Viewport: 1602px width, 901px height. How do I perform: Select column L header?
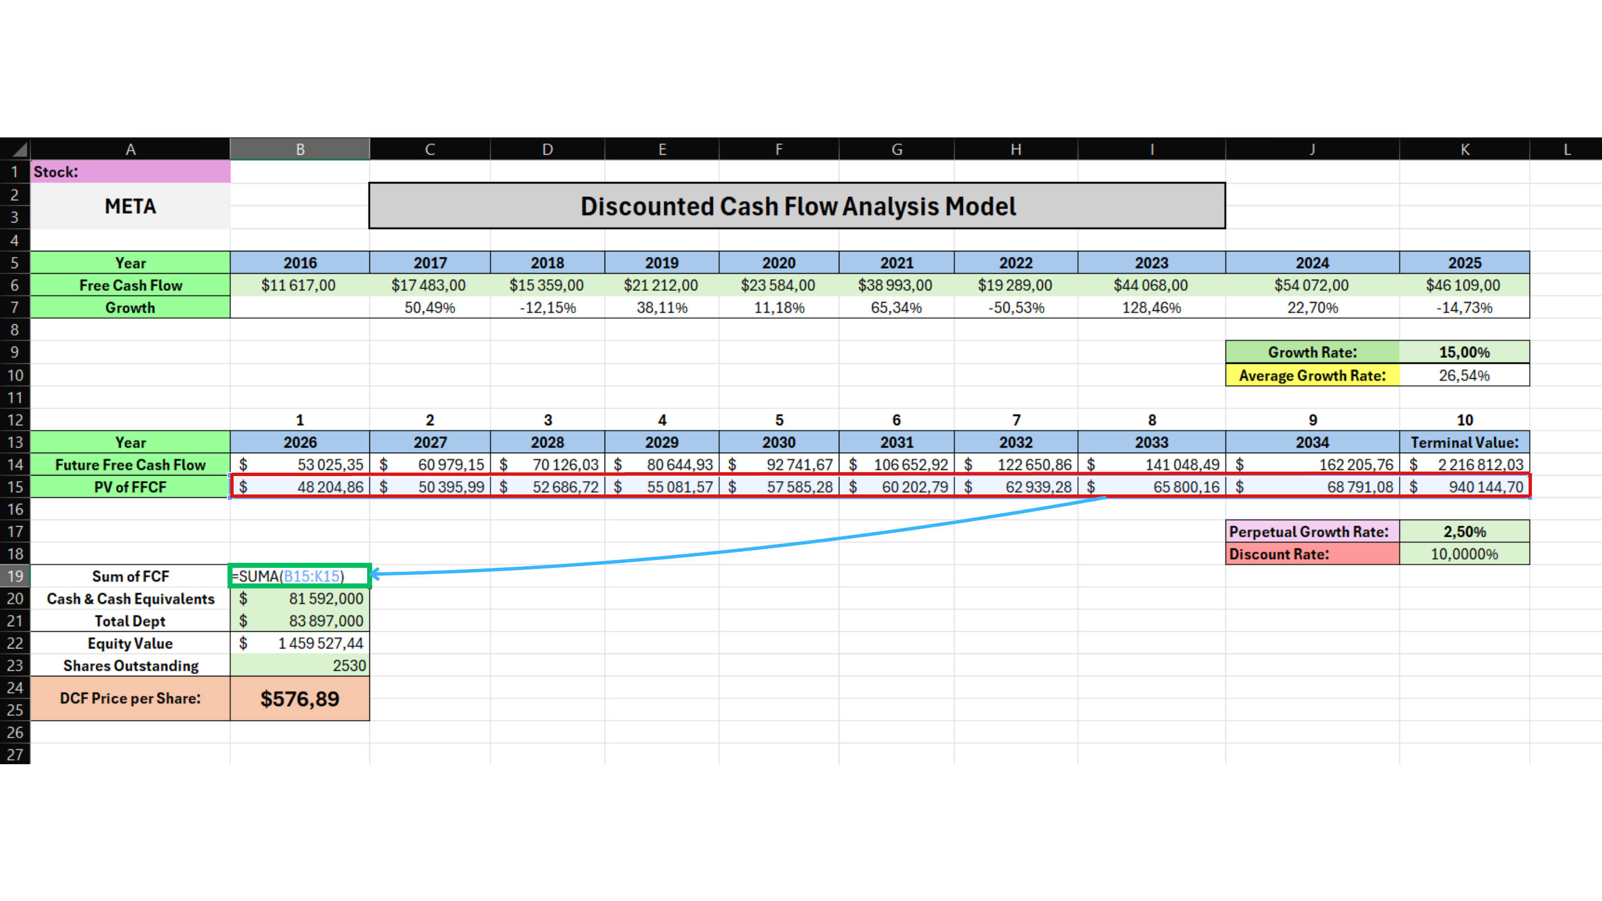point(1566,149)
